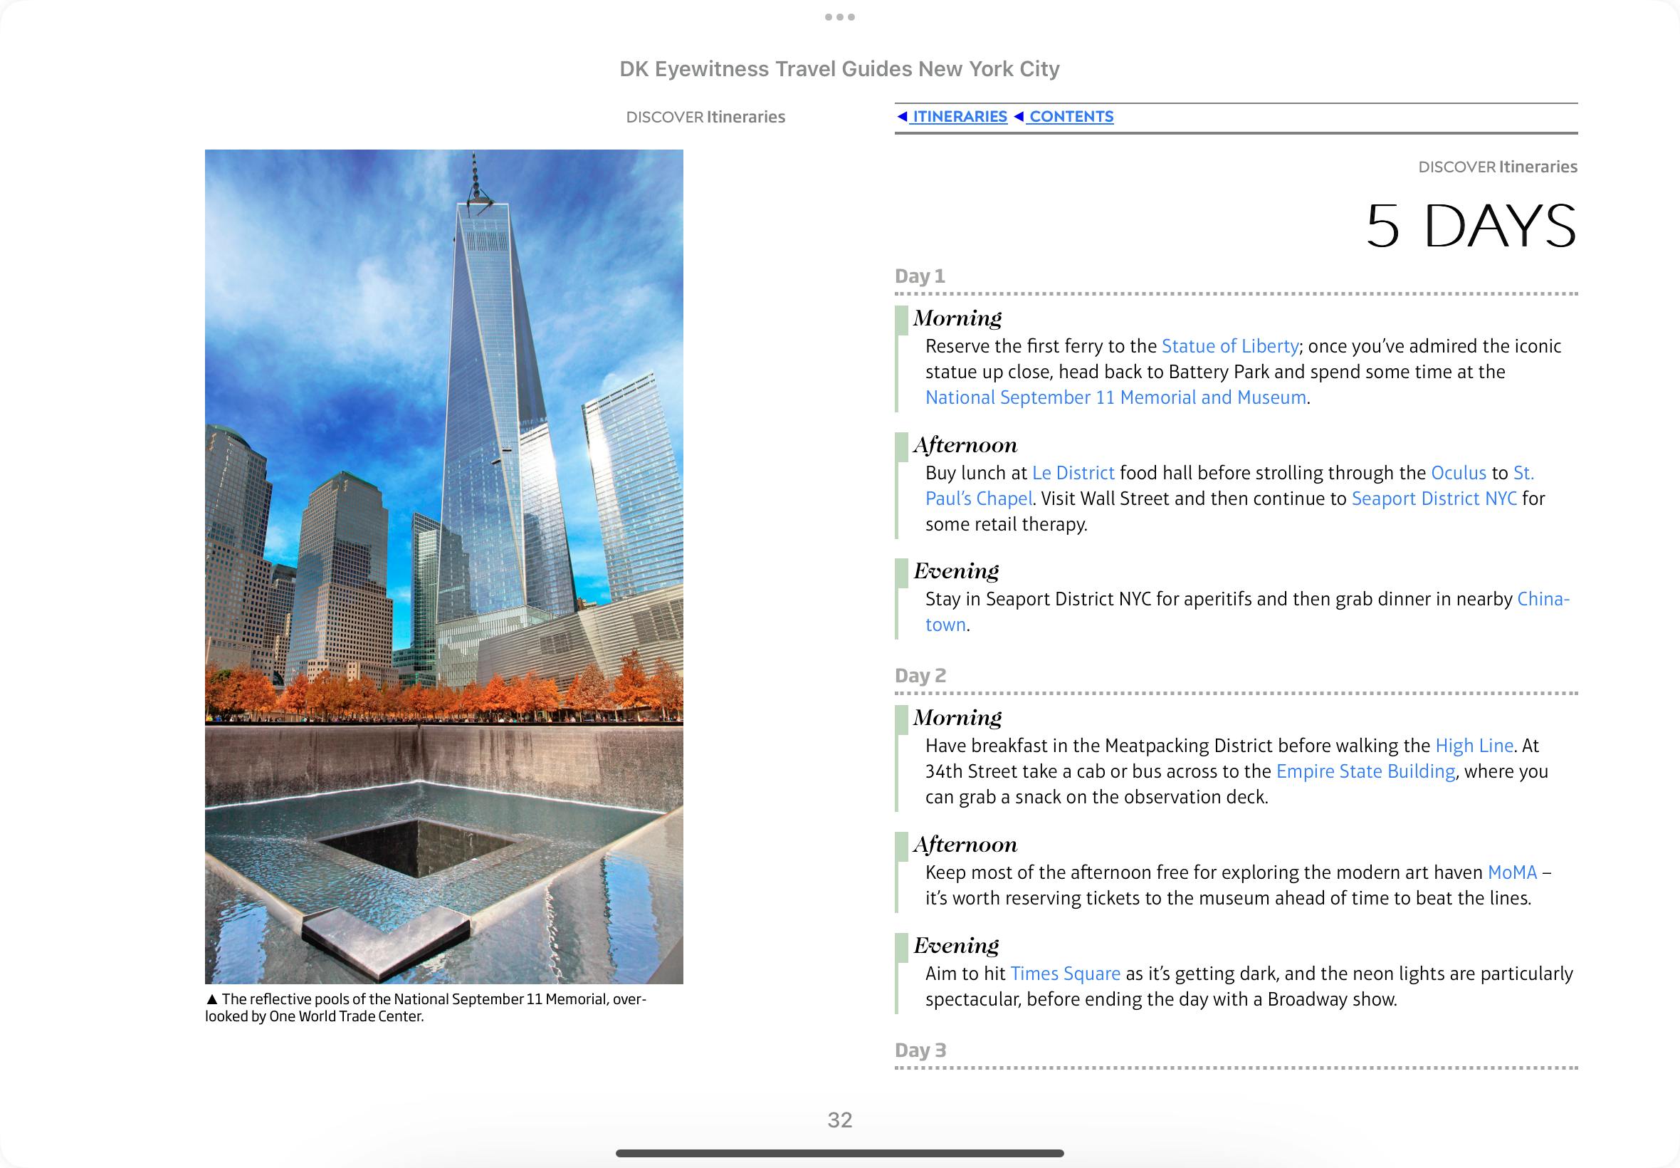Open the Statue of Liberty link

(1229, 346)
